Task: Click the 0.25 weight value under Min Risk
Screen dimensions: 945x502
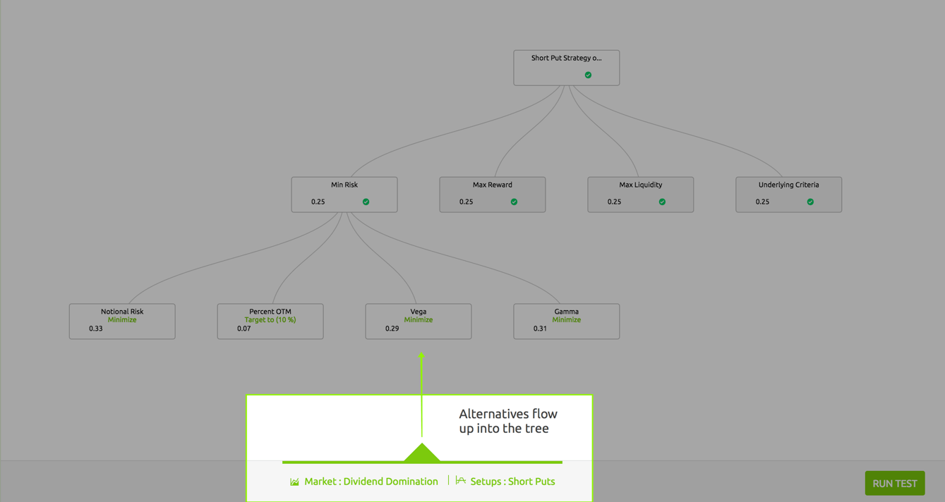Action: (x=318, y=202)
